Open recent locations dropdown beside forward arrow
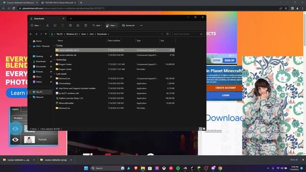Image resolution: width=306 pixels, height=172 pixels. point(41,34)
